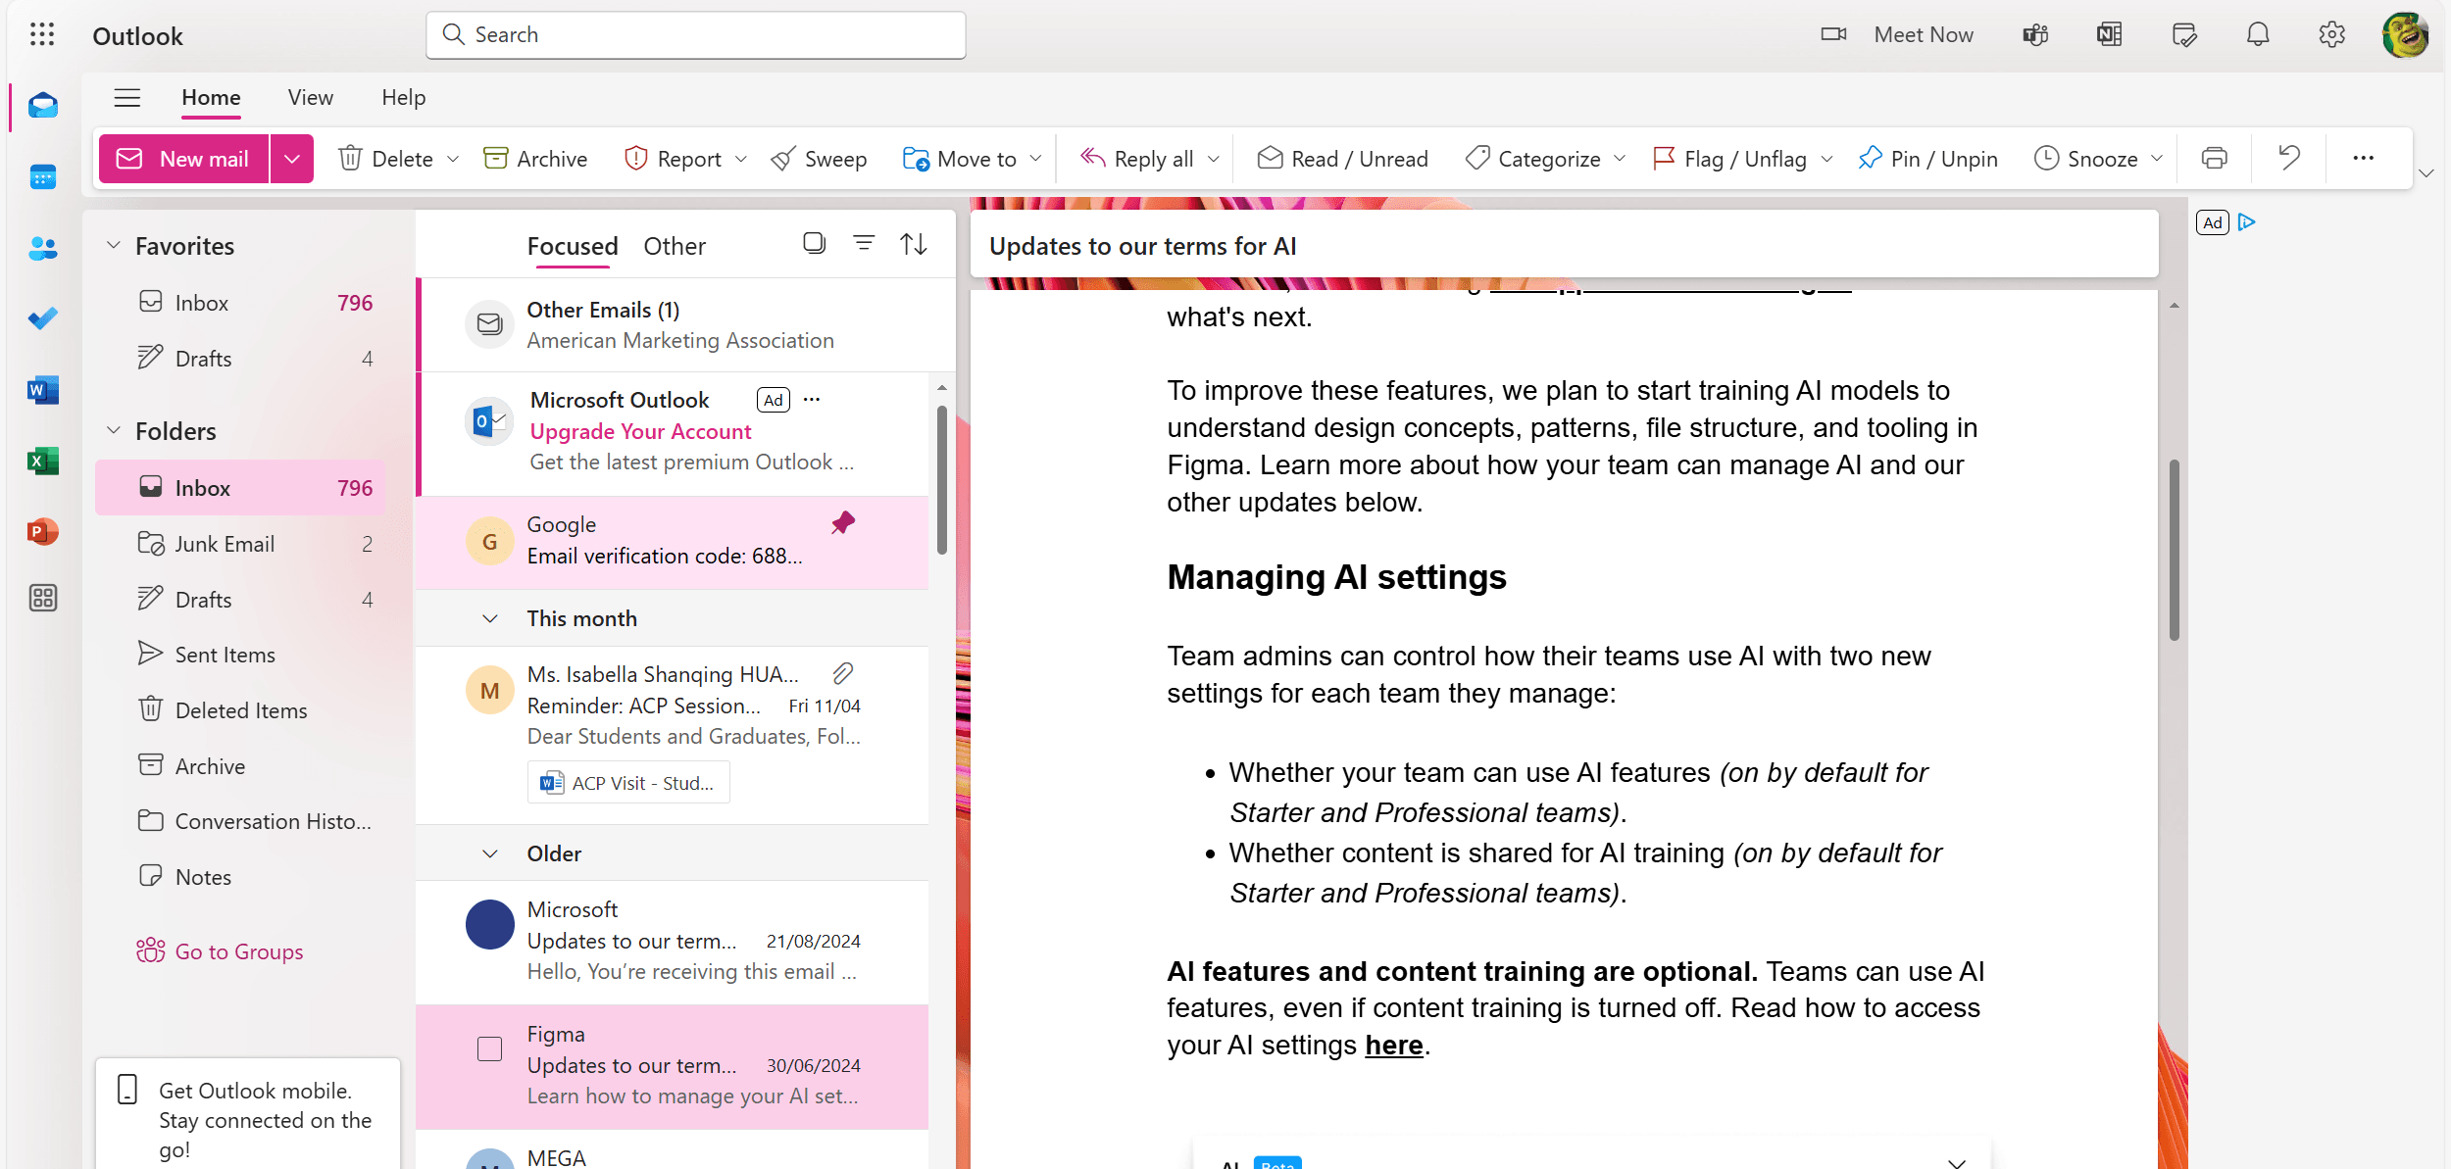Screen dimensions: 2451x1169
Task: Click the Sweep toolbar button
Action: point(819,159)
